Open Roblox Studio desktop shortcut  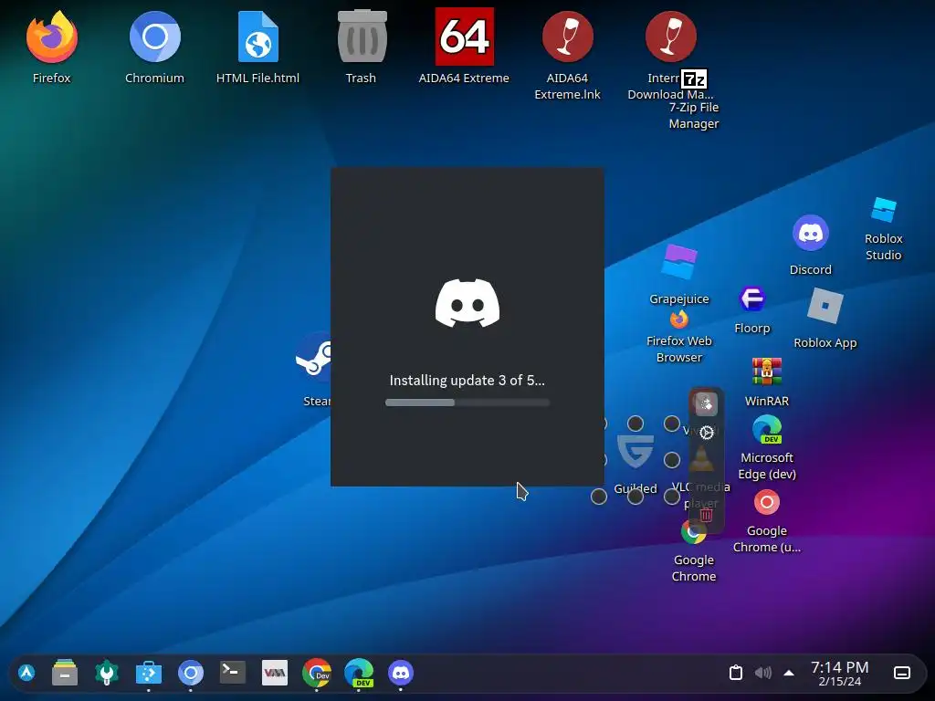click(883, 210)
